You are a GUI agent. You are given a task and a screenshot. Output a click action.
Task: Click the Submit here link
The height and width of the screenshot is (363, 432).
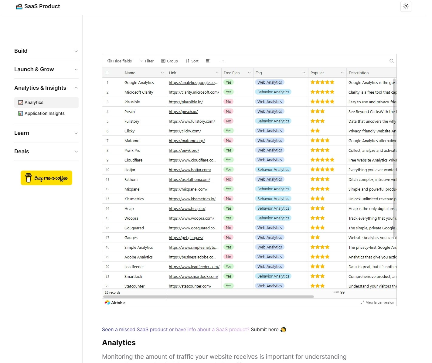click(x=264, y=329)
